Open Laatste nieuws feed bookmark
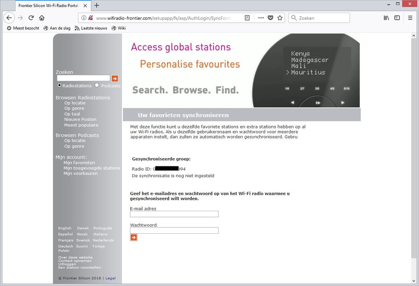 coord(91,28)
